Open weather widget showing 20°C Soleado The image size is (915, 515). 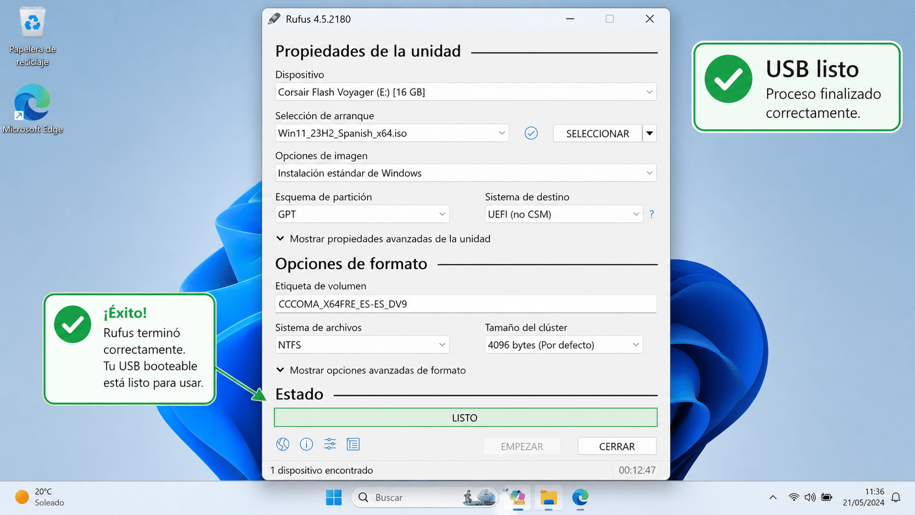click(39, 497)
